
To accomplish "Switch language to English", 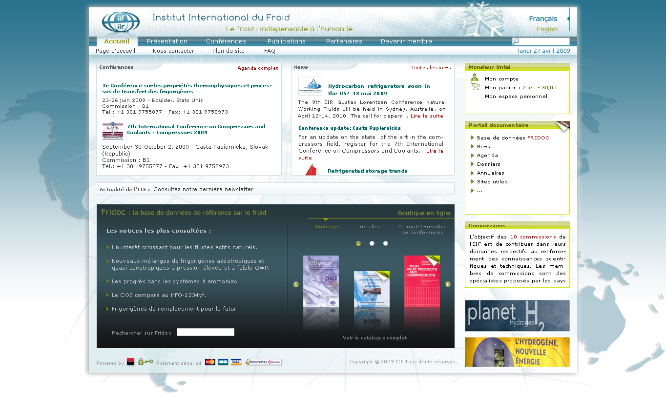I will (x=547, y=29).
